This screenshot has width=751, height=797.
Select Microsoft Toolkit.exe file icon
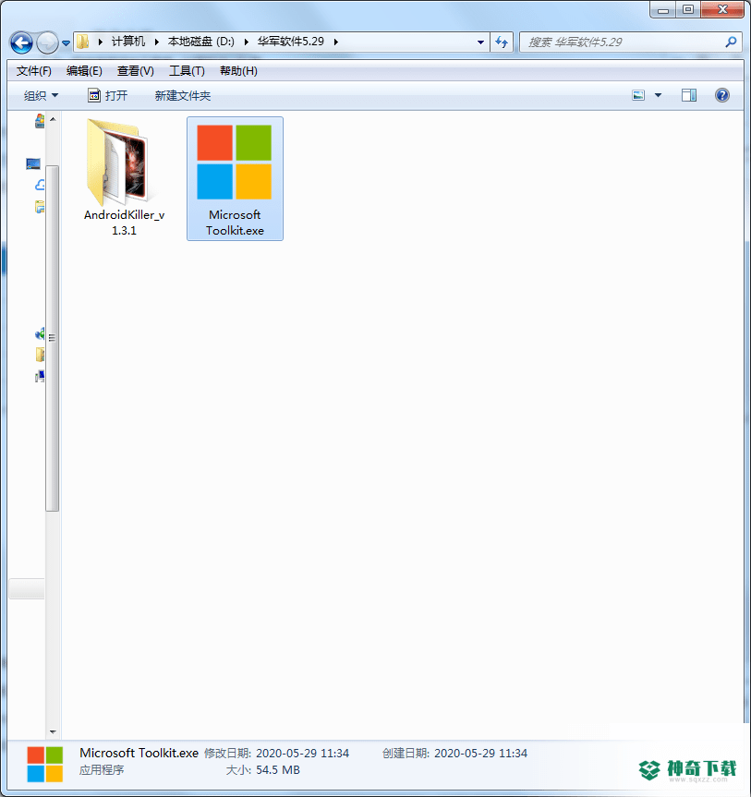click(235, 163)
